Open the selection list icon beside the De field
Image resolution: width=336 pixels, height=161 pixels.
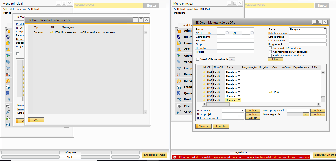coord(227,33)
